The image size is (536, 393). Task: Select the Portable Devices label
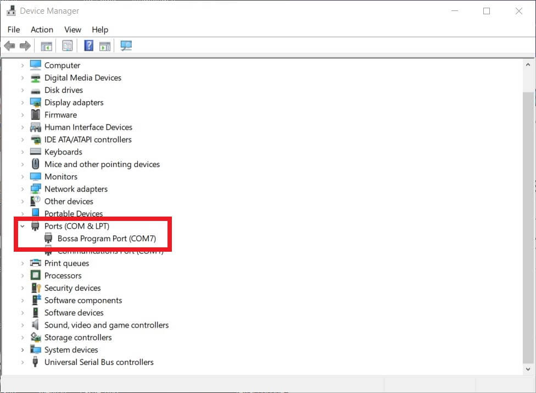click(x=74, y=214)
